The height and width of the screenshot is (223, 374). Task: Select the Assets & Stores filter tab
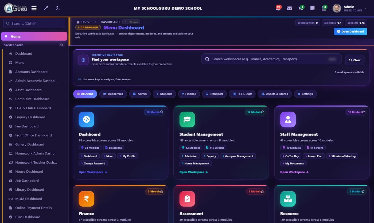[275, 94]
